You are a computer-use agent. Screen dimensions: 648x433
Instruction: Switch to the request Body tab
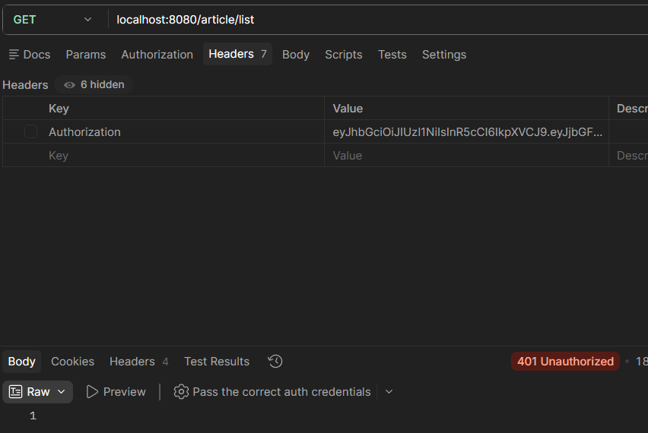pyautogui.click(x=296, y=55)
